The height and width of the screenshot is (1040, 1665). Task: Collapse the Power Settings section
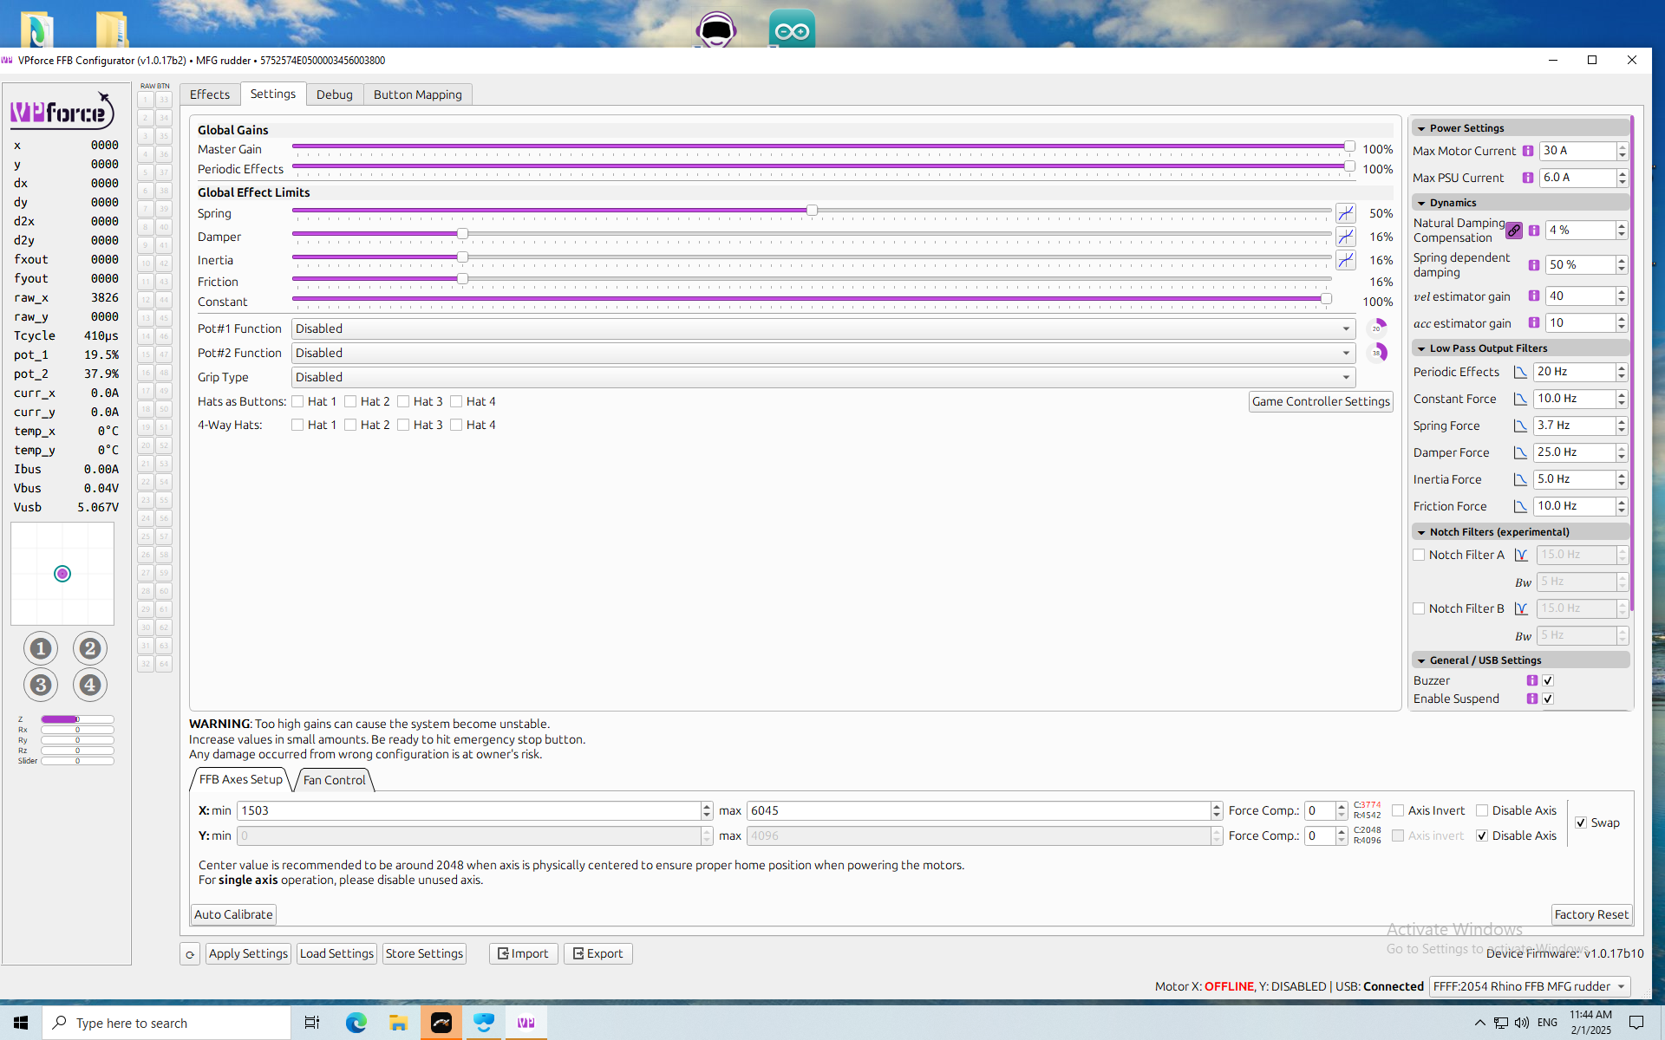1421,128
